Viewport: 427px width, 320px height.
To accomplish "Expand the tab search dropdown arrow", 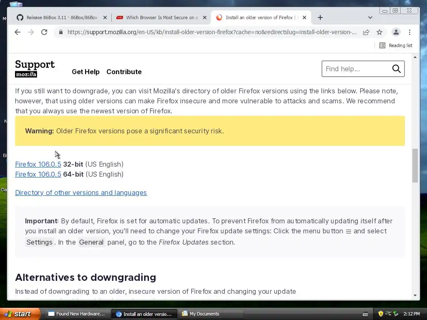I will 370,17.
